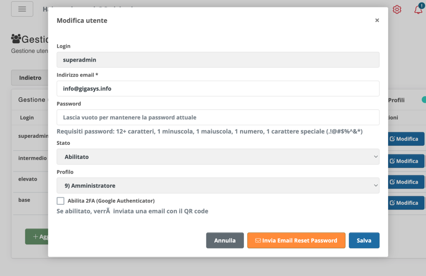426x276 pixels.
Task: Go back using the Indietro button
Action: [x=29, y=77]
